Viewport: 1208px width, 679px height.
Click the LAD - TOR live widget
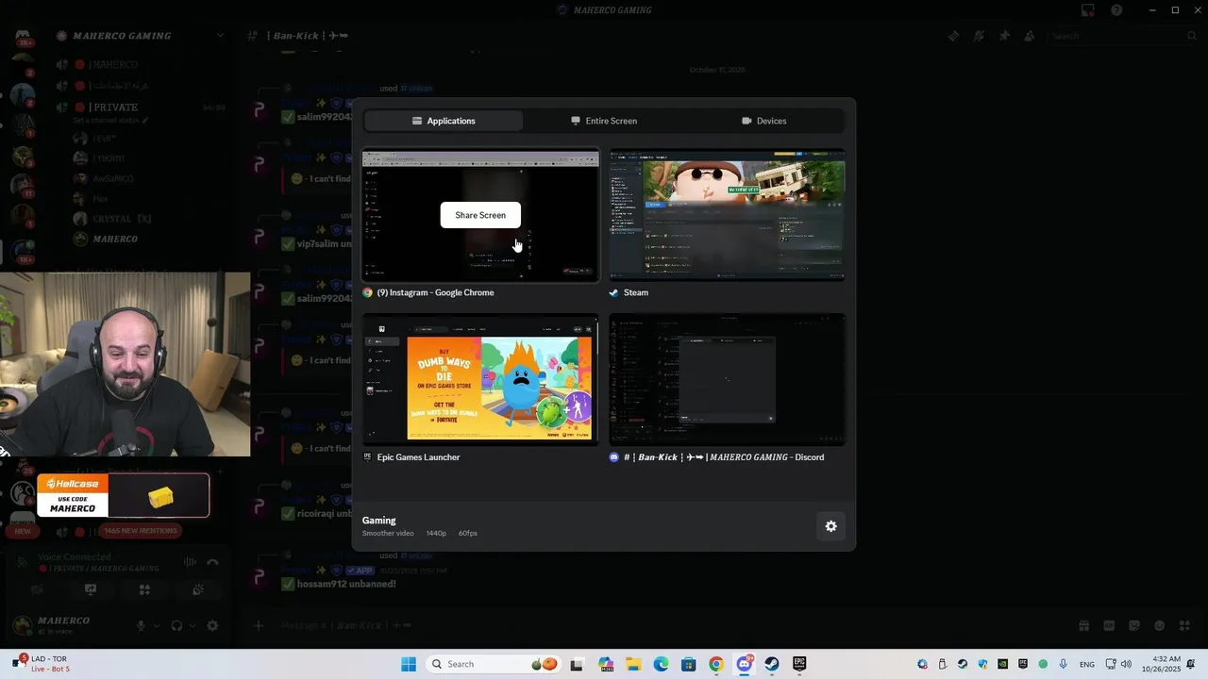click(42, 664)
